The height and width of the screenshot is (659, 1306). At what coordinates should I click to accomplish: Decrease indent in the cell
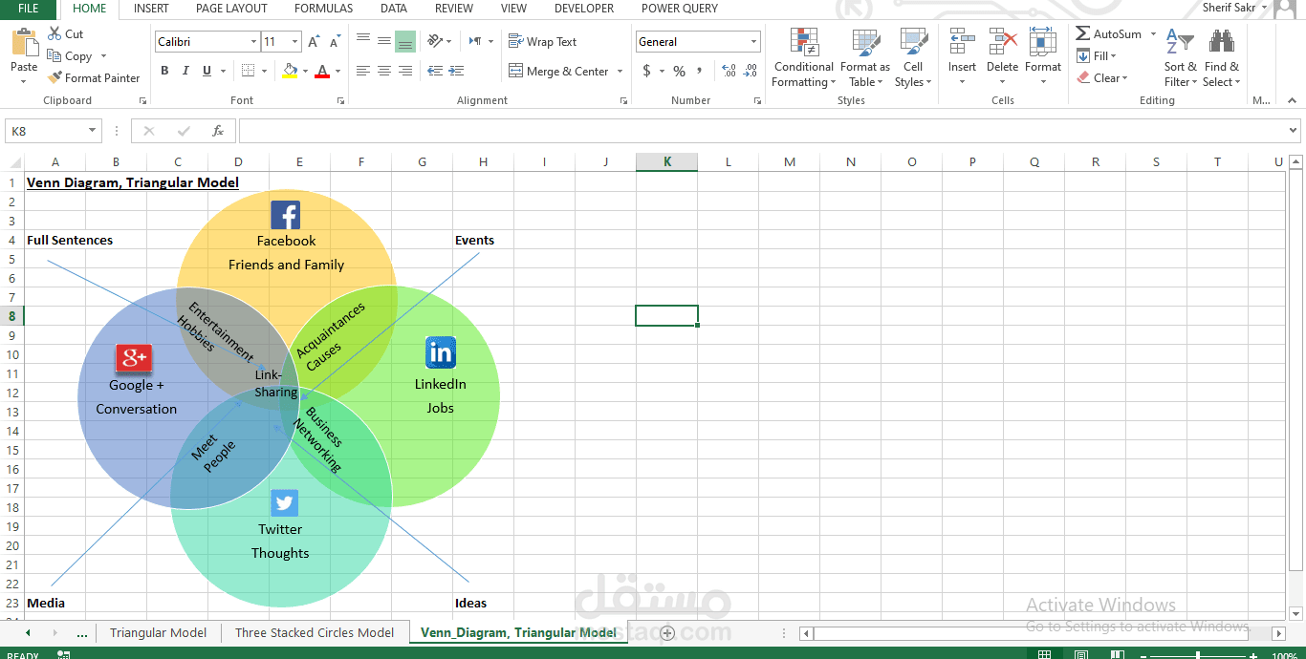tap(435, 71)
